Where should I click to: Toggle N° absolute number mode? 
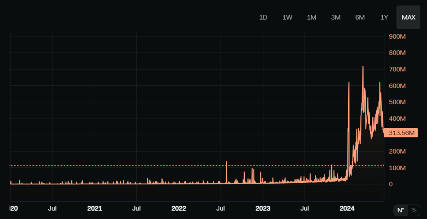401,210
